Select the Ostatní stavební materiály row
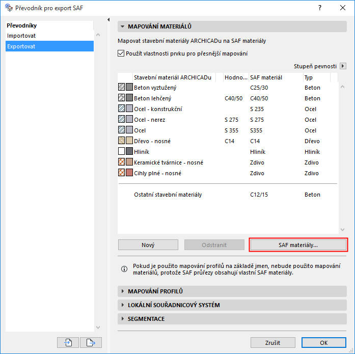The image size is (355, 354). pos(228,195)
